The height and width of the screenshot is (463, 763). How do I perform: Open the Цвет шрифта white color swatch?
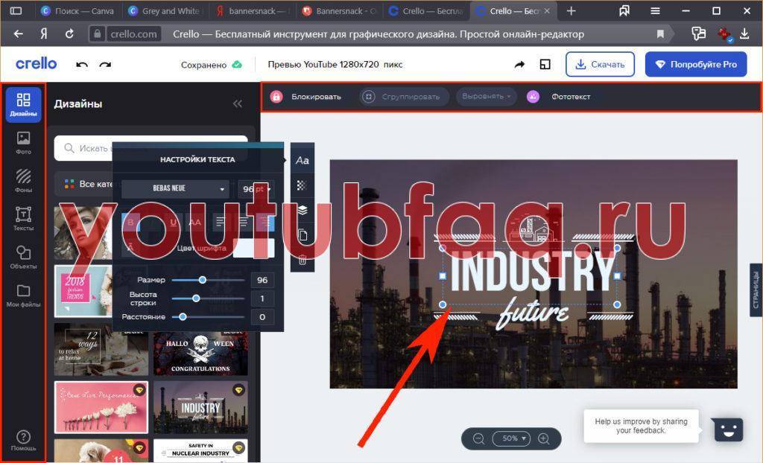[x=253, y=248]
